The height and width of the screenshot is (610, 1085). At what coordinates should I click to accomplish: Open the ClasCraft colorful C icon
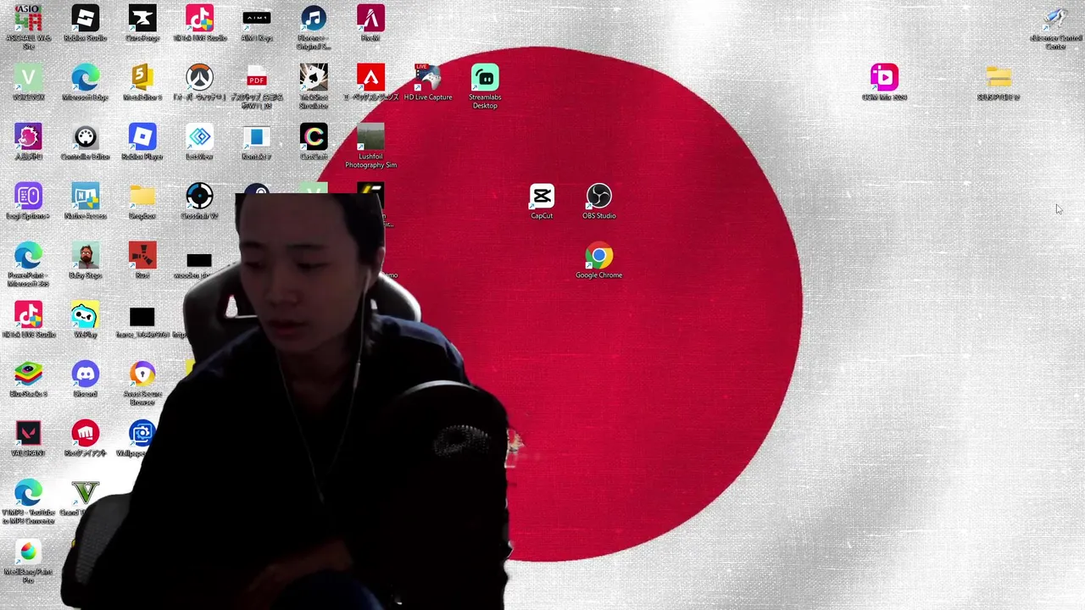[x=314, y=142]
